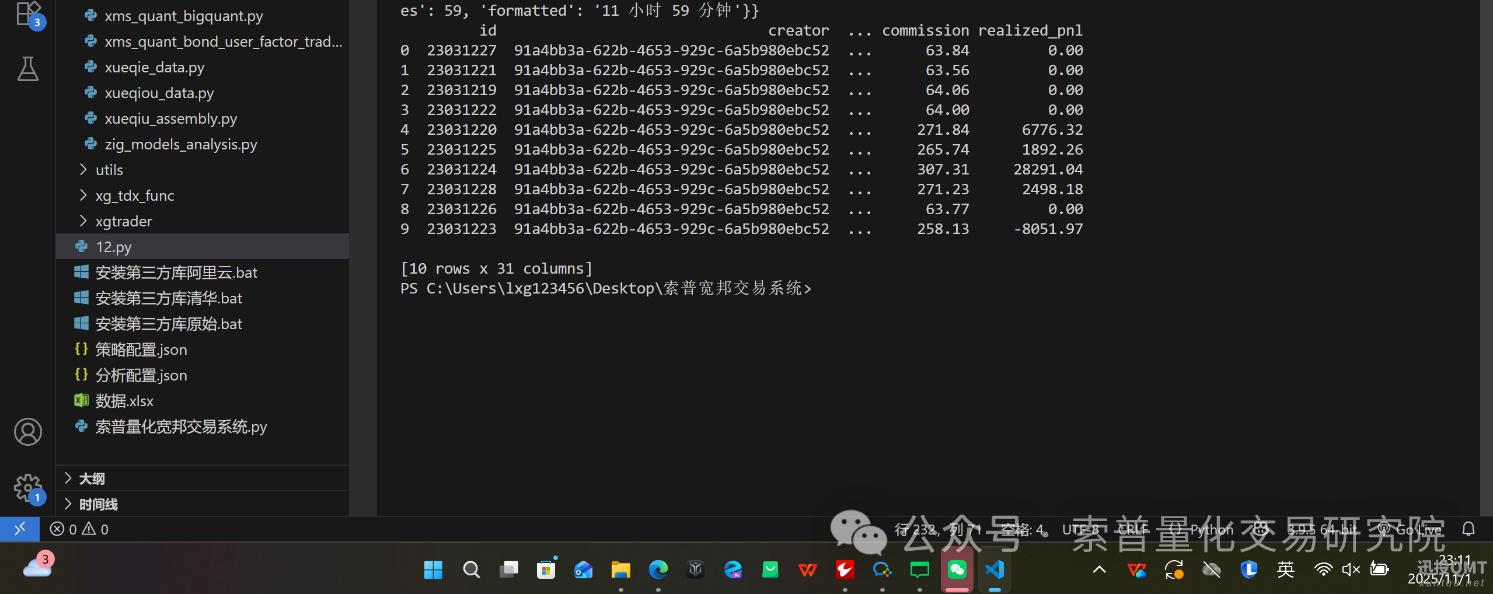Open the Testing flask icon
Image resolution: width=1493 pixels, height=594 pixels.
(28, 69)
